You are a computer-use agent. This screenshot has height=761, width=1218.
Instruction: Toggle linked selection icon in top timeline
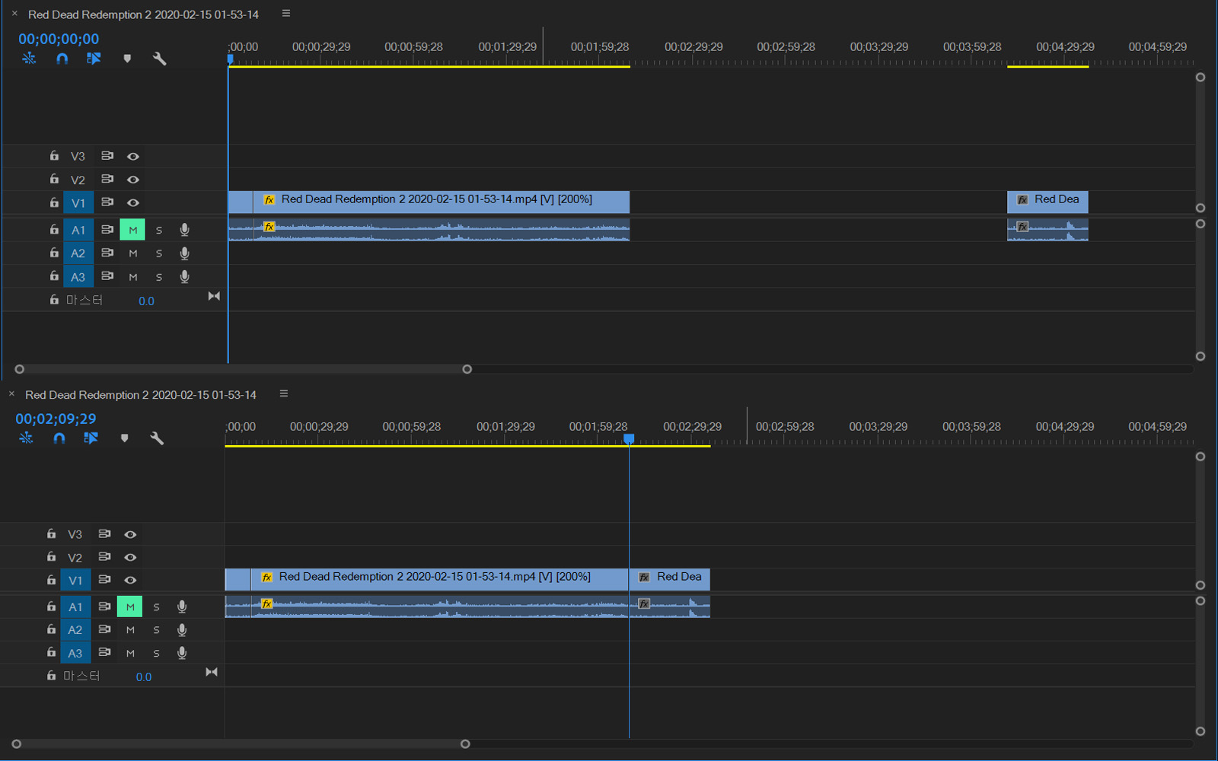tap(94, 59)
